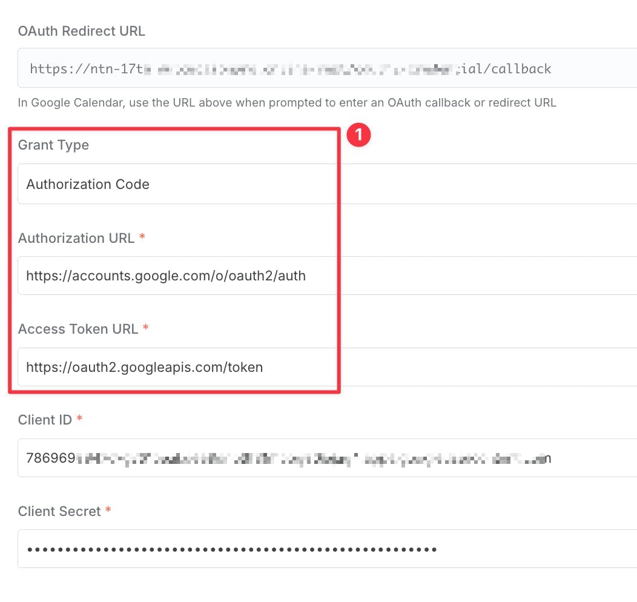Click the red asterisk beside Authorization URL
The height and width of the screenshot is (602, 637).
pyautogui.click(x=142, y=237)
